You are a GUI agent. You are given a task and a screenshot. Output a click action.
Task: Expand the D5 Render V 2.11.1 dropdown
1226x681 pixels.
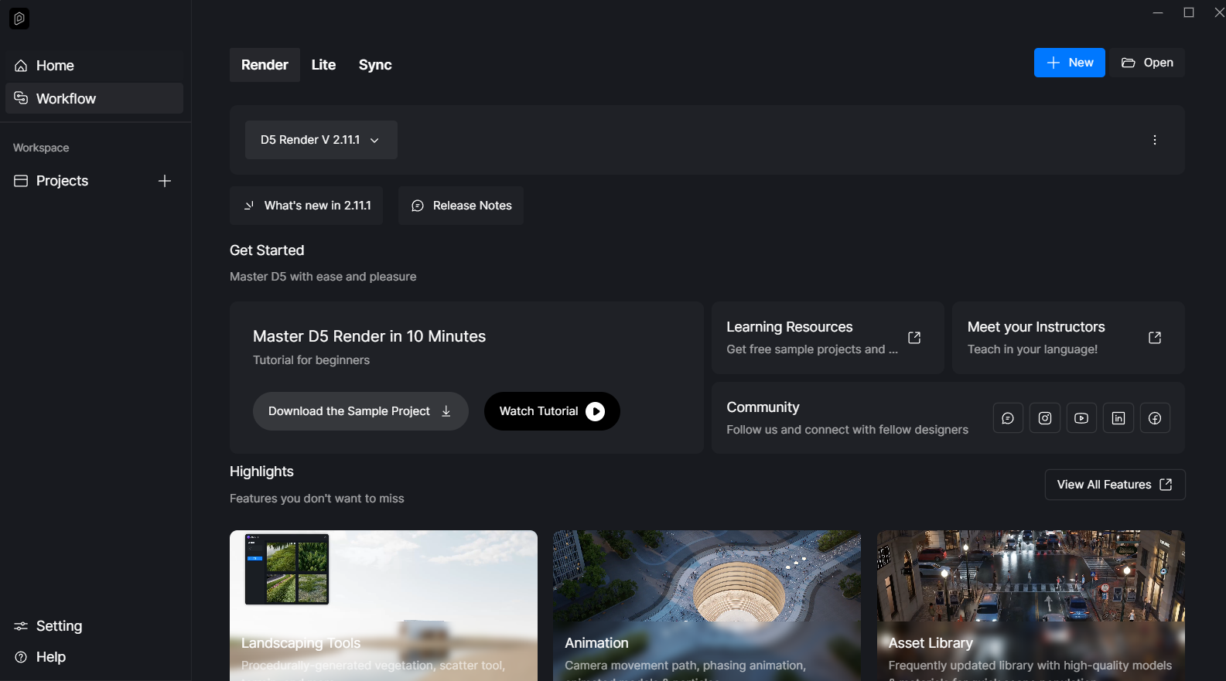coord(320,140)
